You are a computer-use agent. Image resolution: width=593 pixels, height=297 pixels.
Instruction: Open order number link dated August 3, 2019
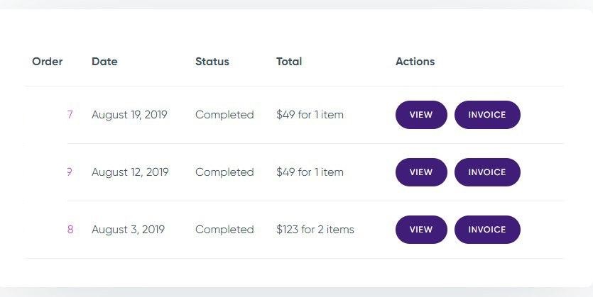70,230
